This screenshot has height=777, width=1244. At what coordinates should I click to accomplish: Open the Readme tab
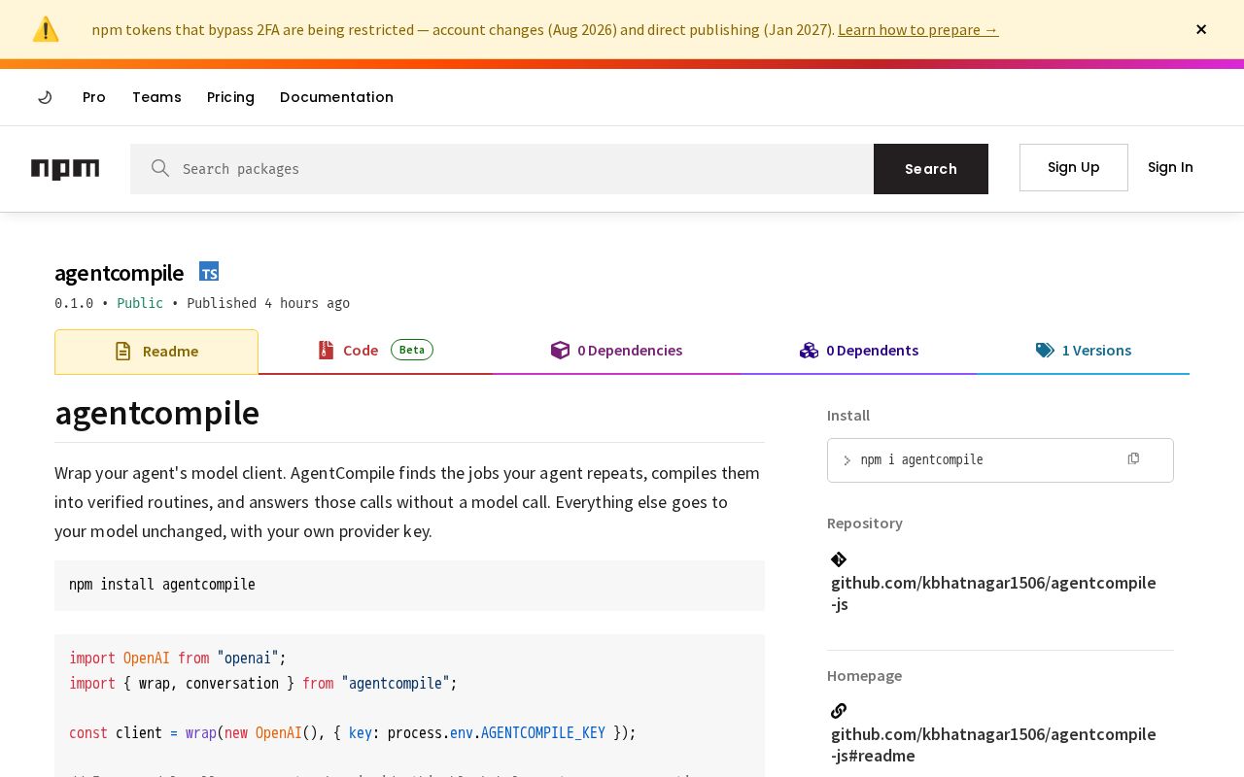(x=156, y=352)
